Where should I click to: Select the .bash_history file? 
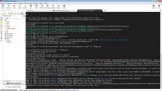pyautogui.click(x=9, y=34)
